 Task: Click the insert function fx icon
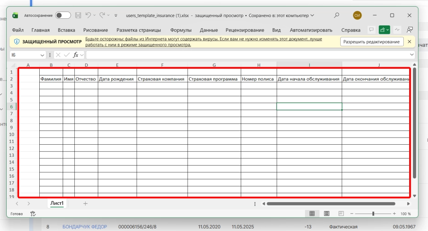76,55
